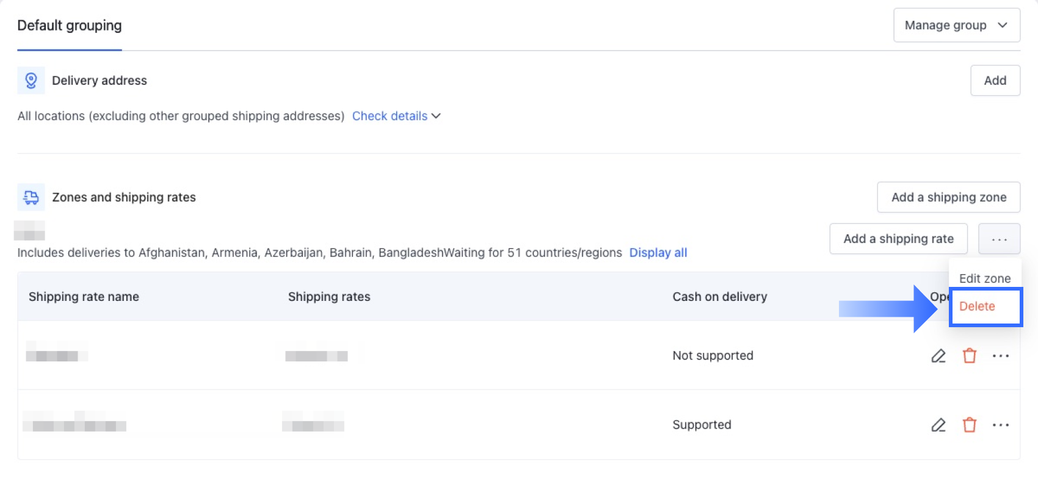Click the Cash on delivery column header
This screenshot has width=1038, height=481.
coord(720,297)
